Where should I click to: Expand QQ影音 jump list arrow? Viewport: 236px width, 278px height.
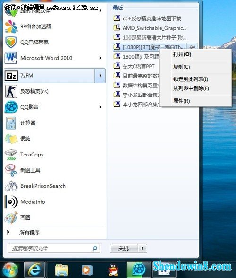(x=100, y=107)
